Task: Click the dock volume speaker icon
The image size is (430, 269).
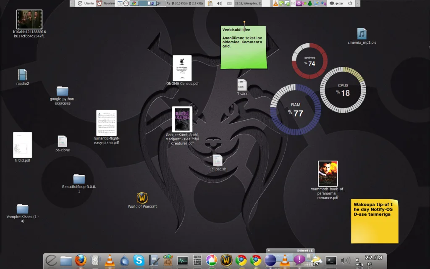Action: (346, 260)
